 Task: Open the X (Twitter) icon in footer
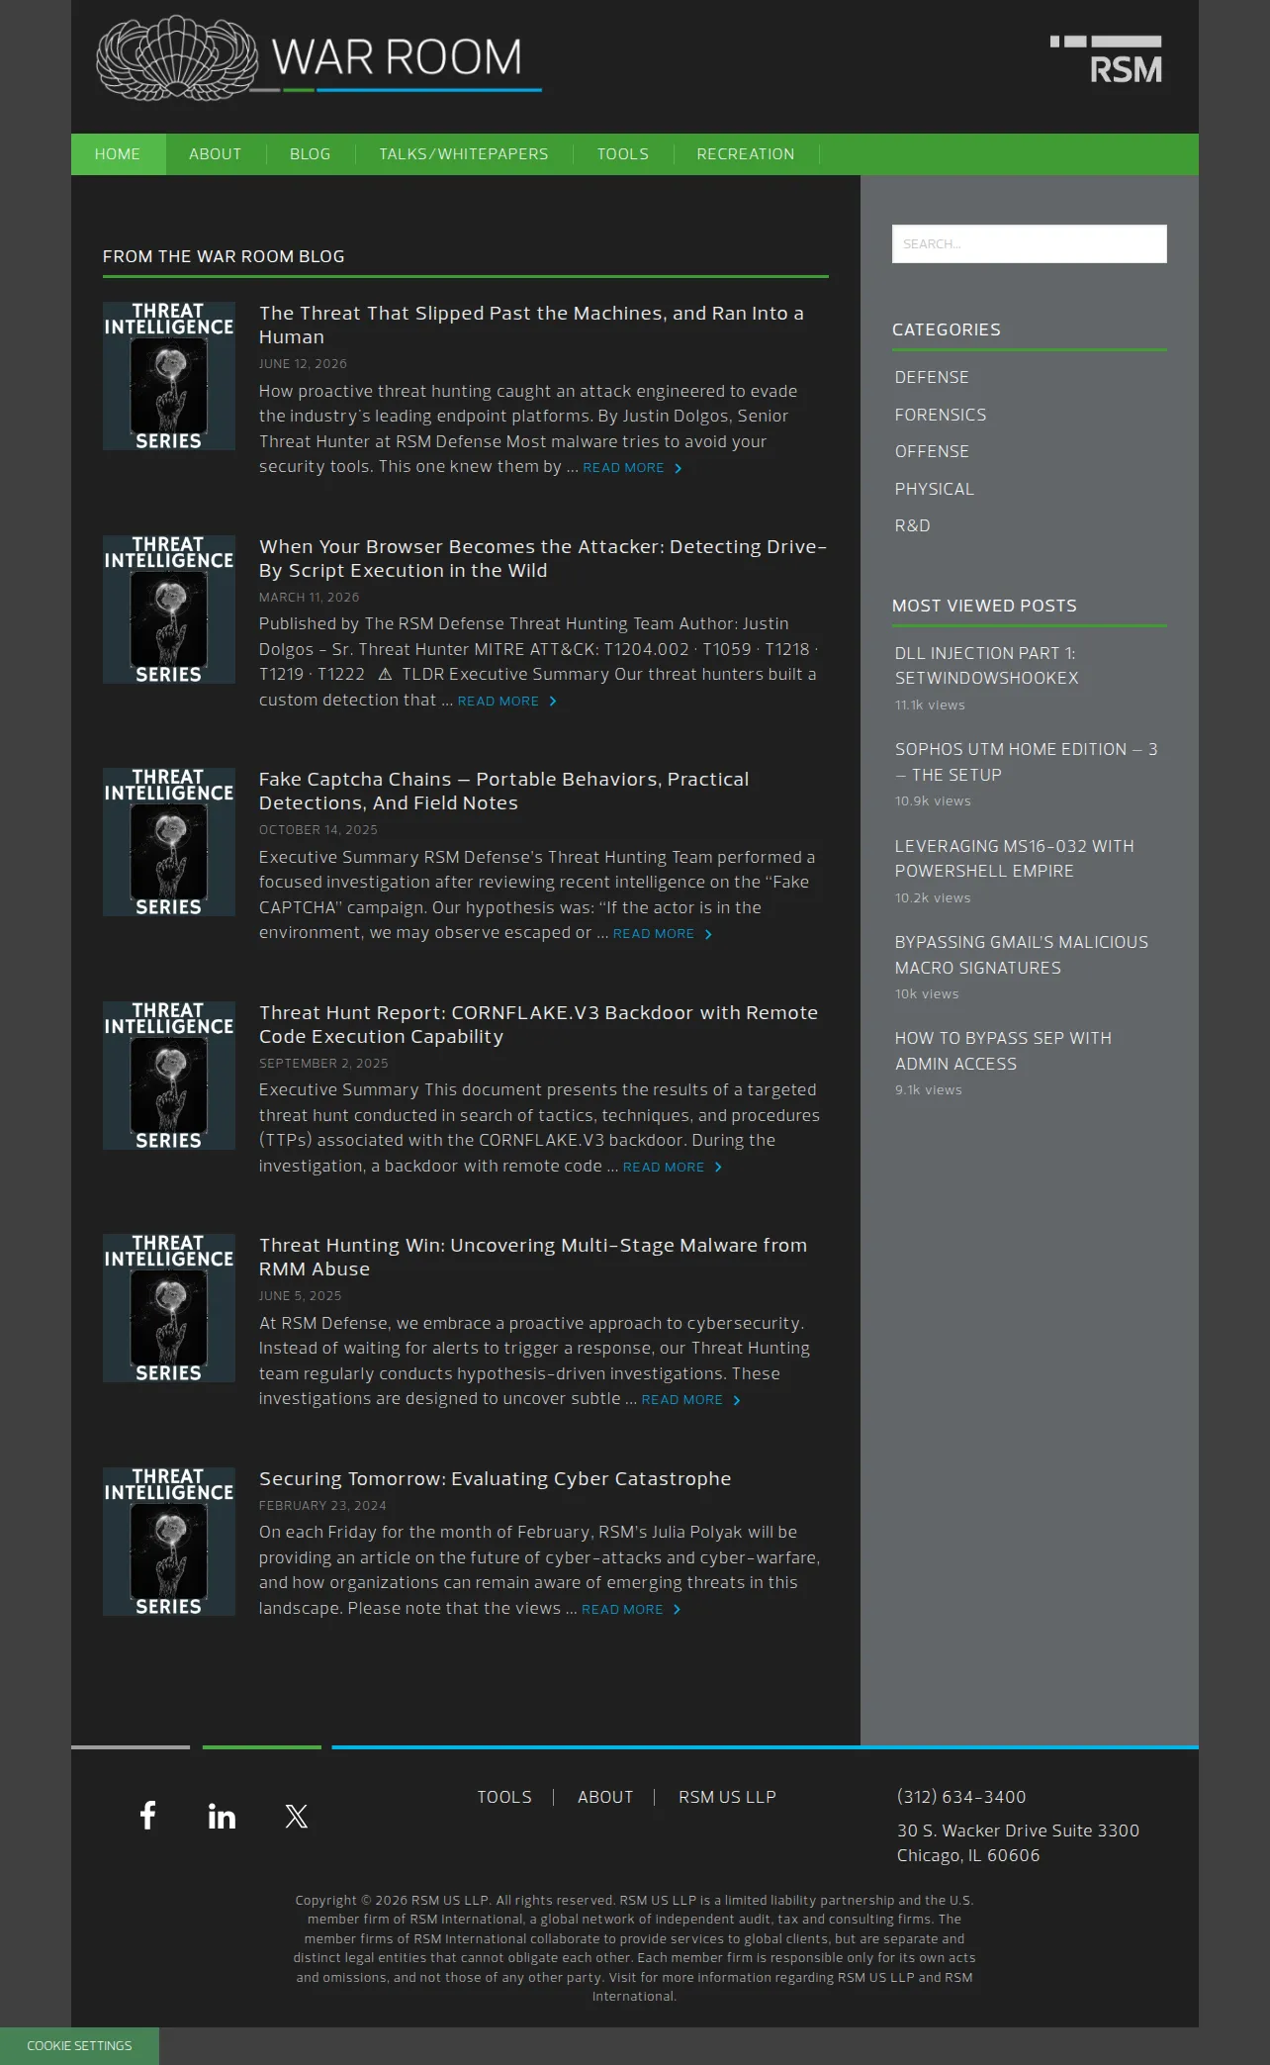click(297, 1816)
